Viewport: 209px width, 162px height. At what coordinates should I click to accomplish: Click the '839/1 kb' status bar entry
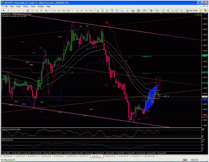(194, 160)
